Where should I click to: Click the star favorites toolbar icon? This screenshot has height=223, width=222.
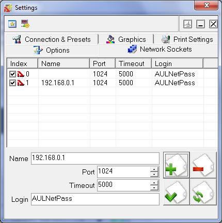point(12,24)
